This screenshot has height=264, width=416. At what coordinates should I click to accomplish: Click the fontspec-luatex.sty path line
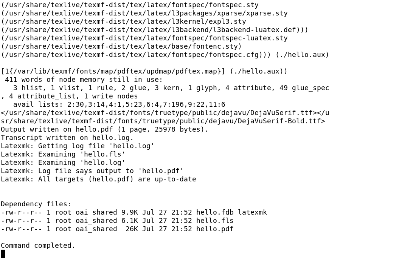(x=144, y=38)
